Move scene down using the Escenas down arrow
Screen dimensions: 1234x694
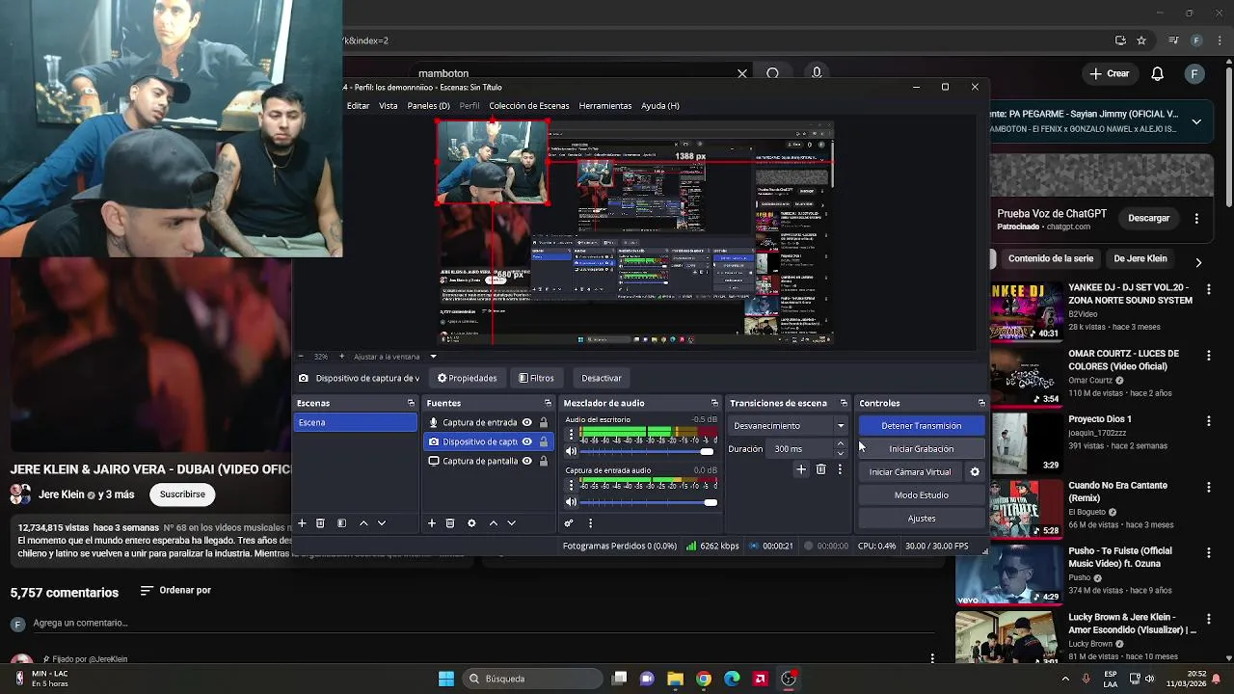click(x=382, y=523)
